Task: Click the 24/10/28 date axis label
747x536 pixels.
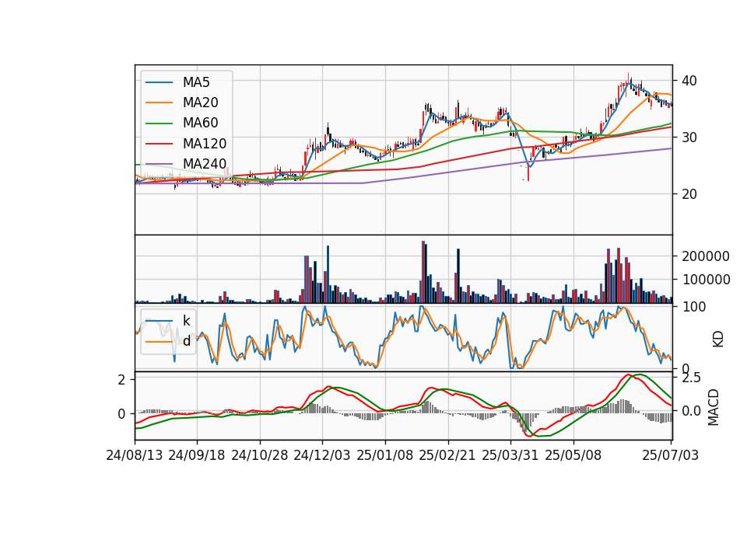Action: coord(260,455)
